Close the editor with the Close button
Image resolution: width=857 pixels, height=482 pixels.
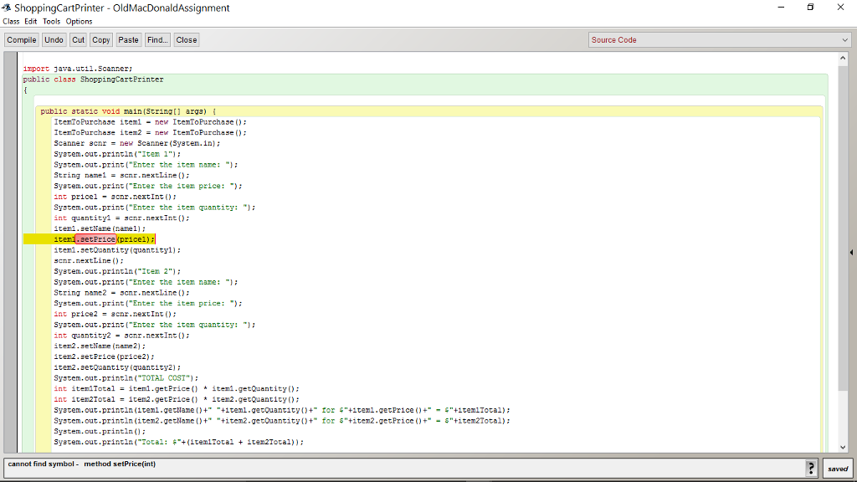[x=186, y=39]
